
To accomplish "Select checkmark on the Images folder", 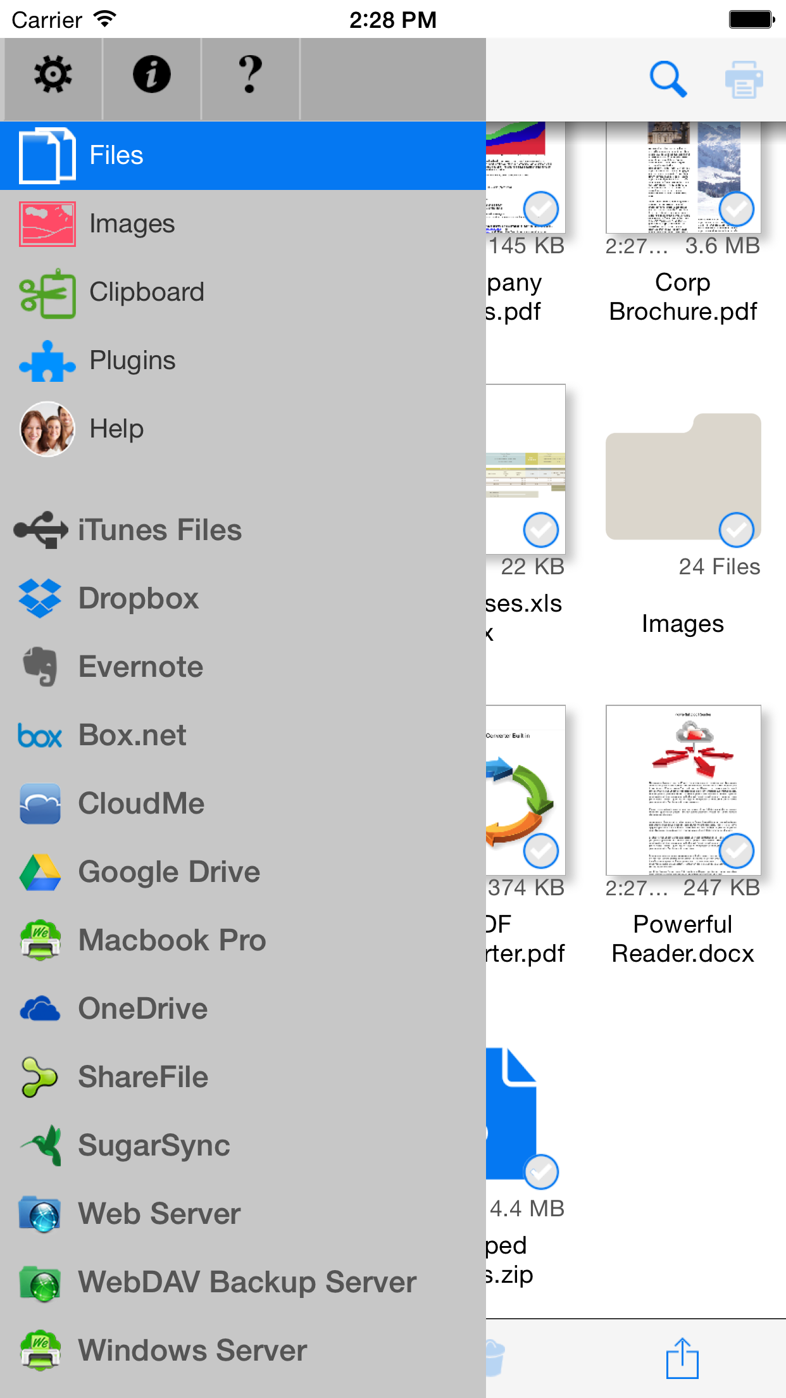I will (x=737, y=530).
